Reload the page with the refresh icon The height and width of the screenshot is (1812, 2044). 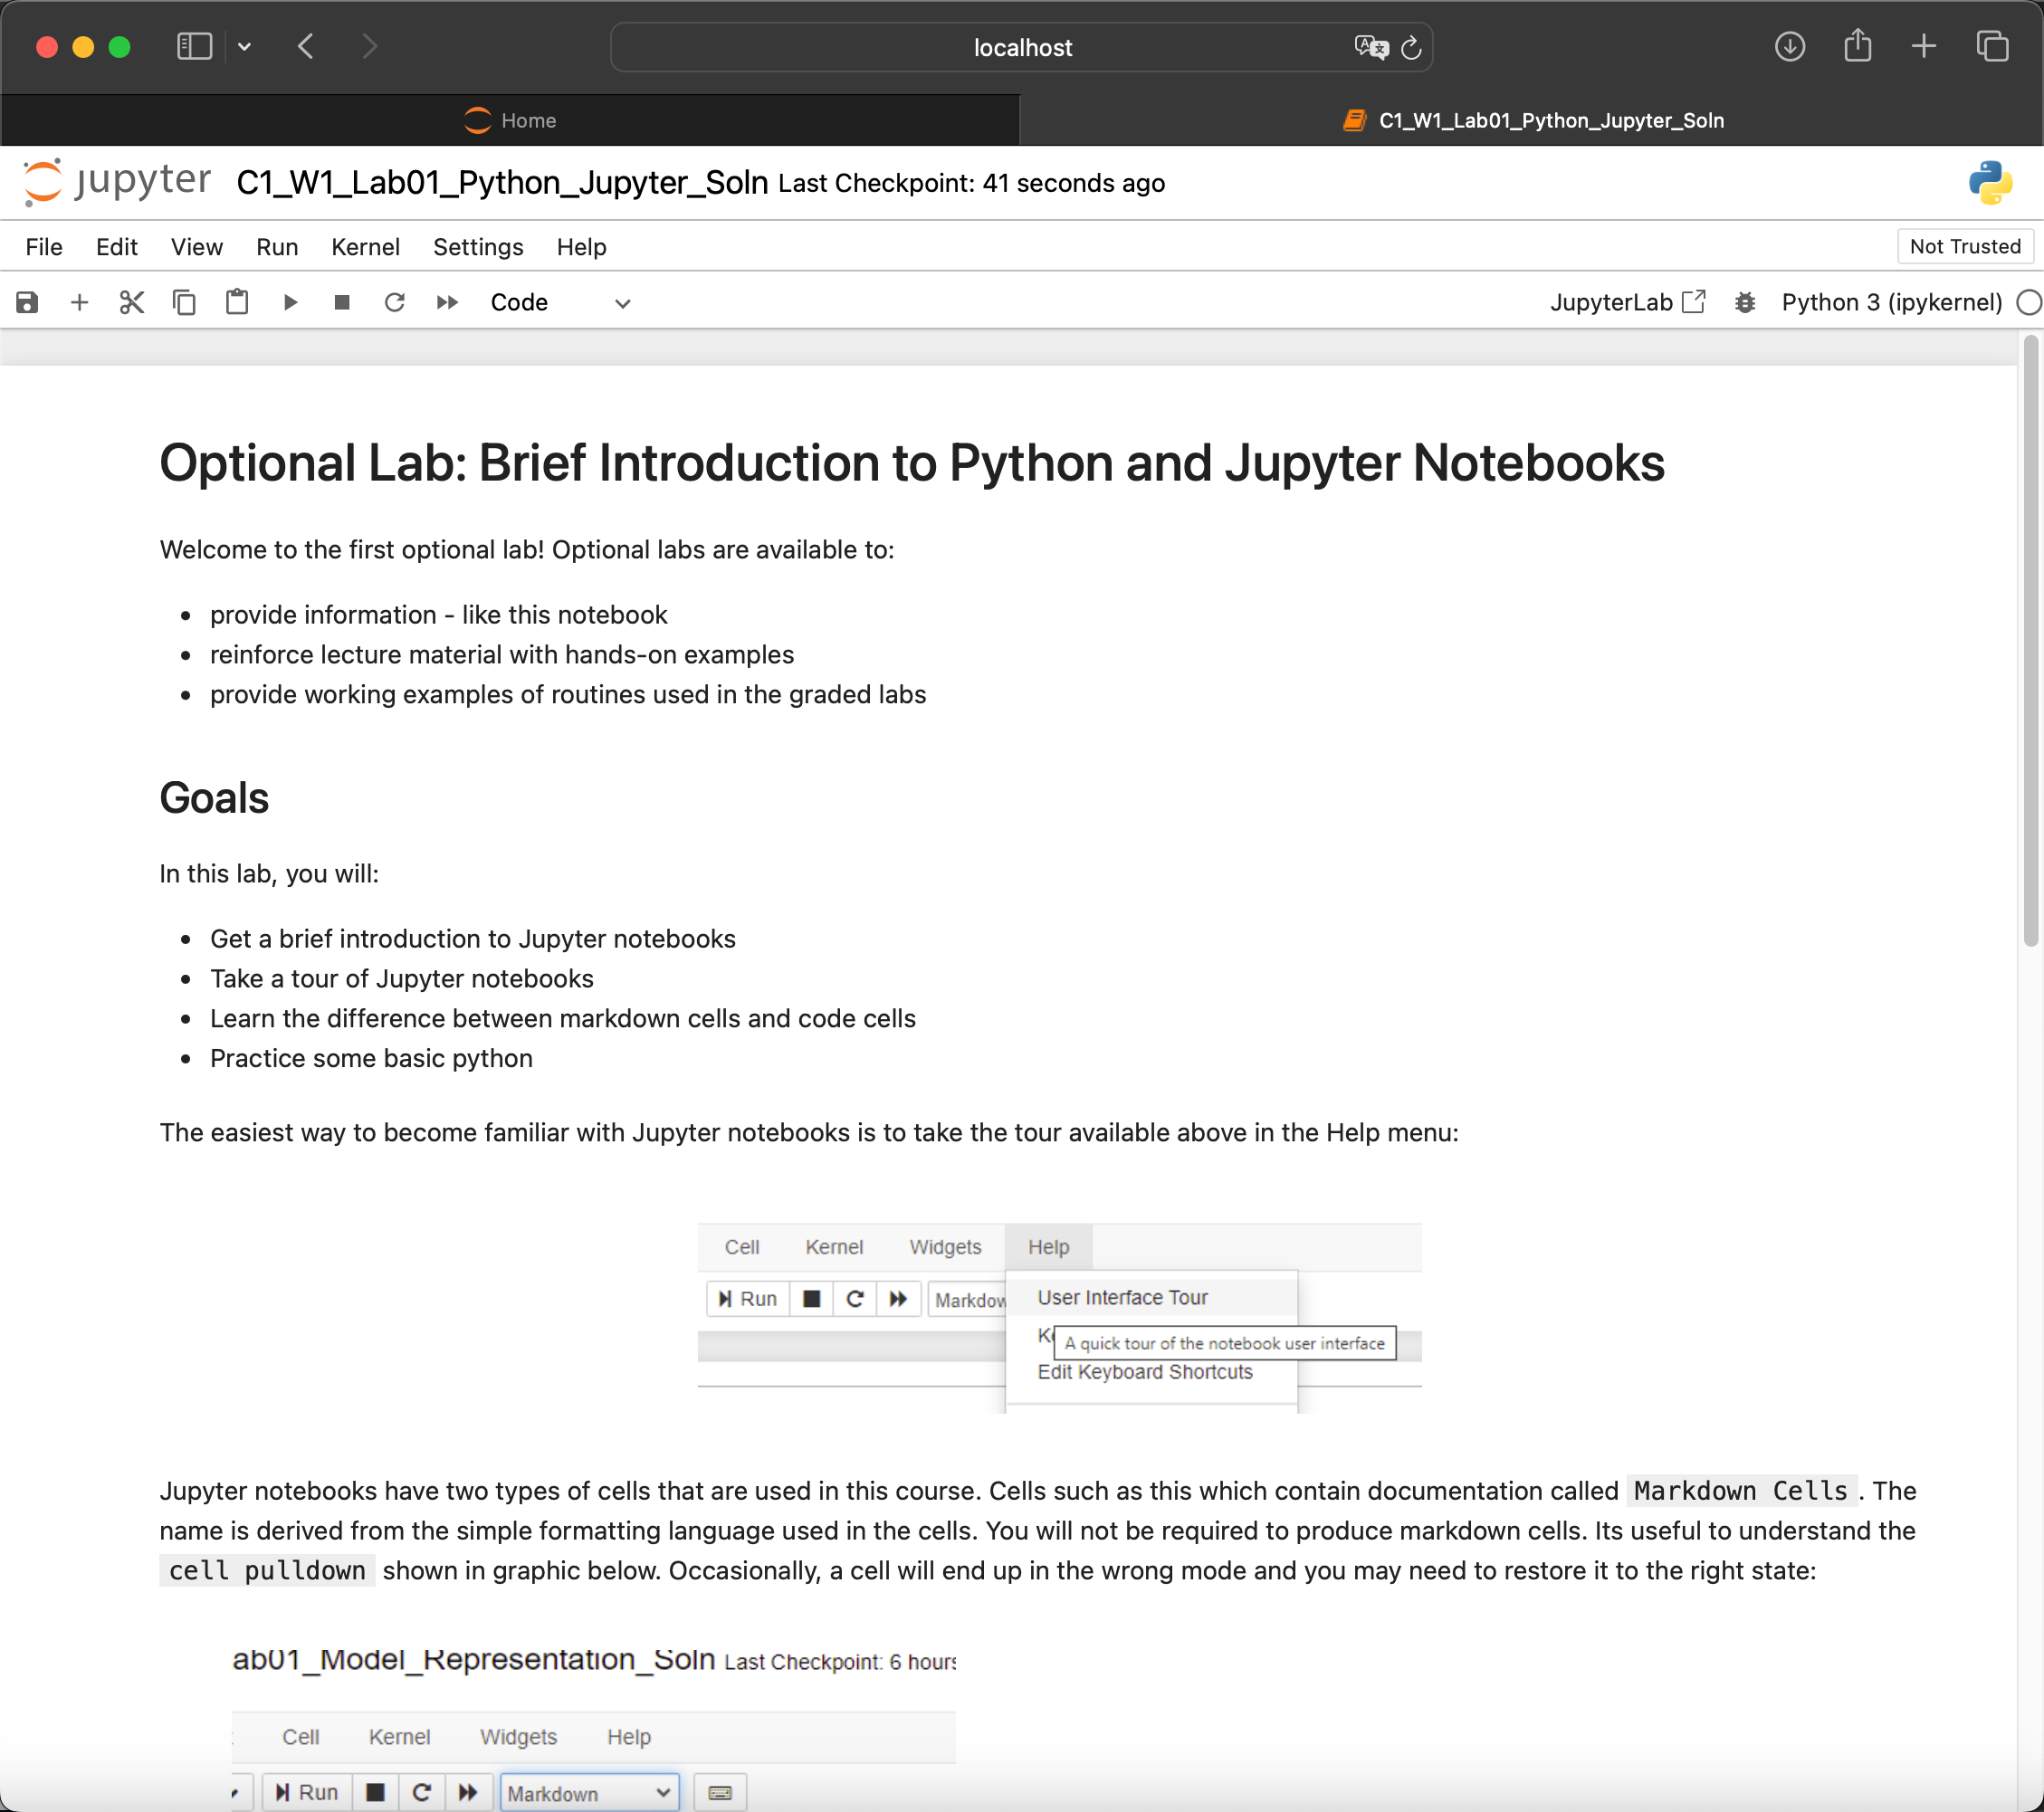(x=1411, y=47)
